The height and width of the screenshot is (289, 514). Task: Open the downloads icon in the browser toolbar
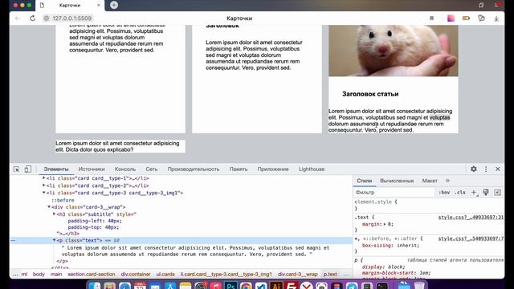pyautogui.click(x=496, y=18)
